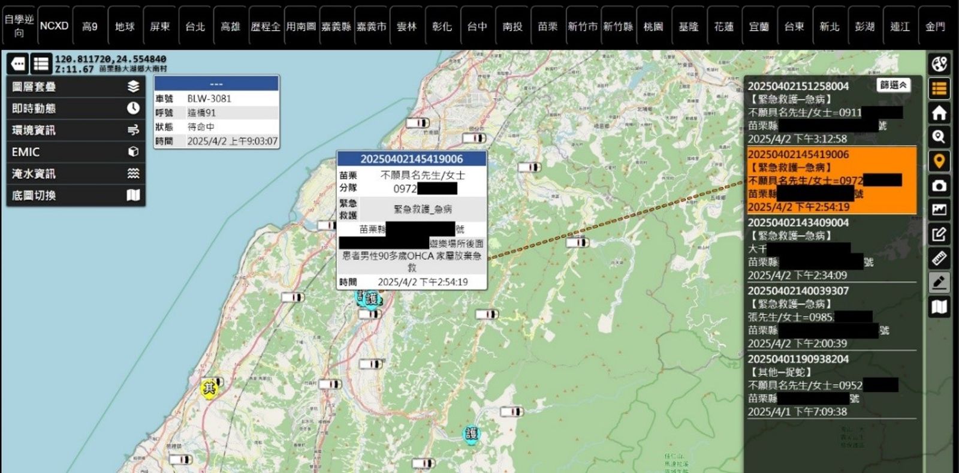Open the folded map icon in right toolbar
959x473 pixels.
(x=939, y=307)
